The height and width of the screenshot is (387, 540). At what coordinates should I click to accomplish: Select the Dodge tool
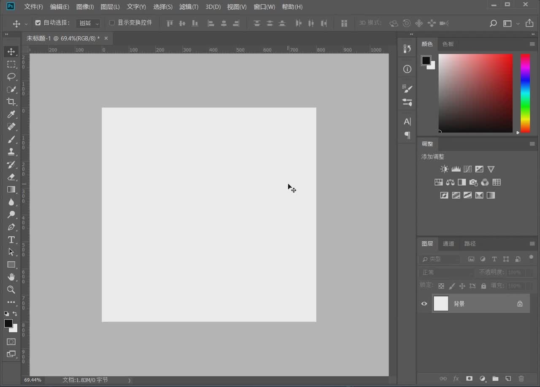(11, 214)
